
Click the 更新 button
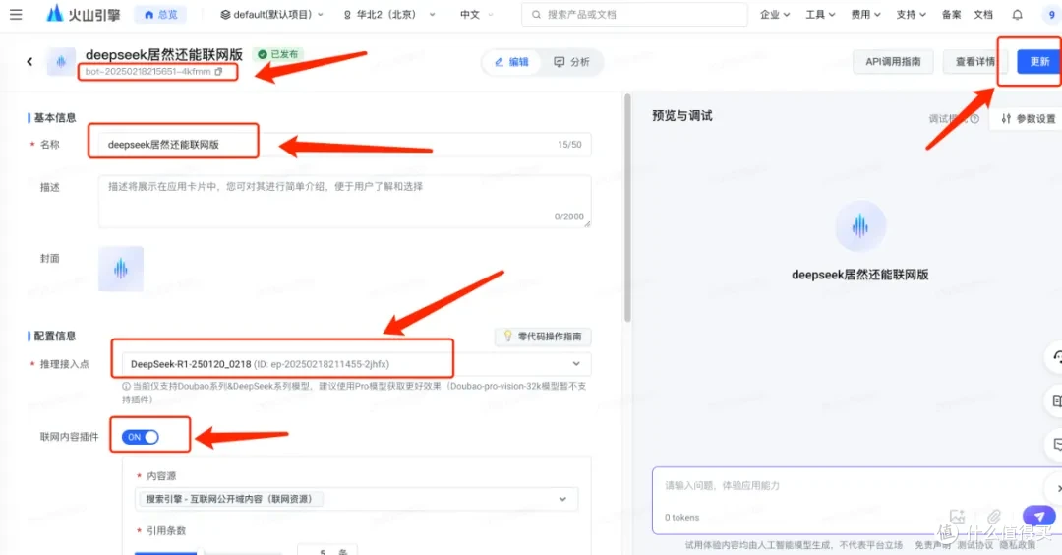1039,62
